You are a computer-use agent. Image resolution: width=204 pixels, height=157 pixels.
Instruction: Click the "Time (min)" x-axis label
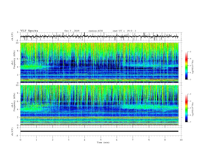click(103, 142)
